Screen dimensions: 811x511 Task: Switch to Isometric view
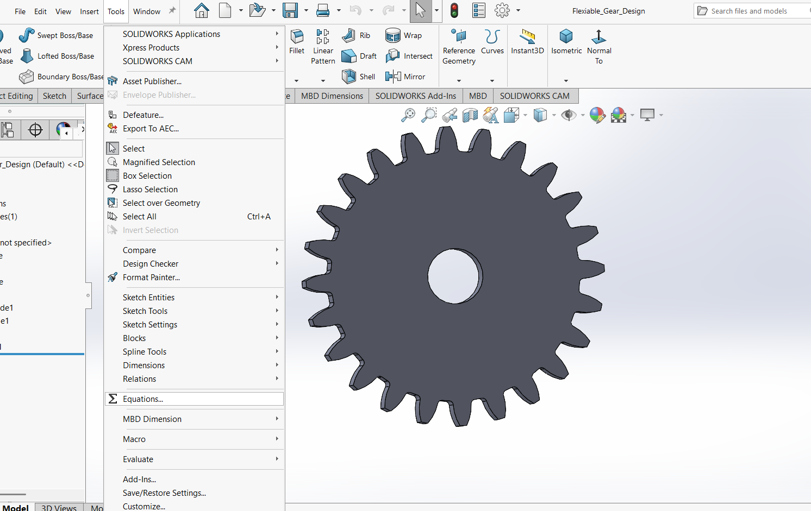coord(566,42)
